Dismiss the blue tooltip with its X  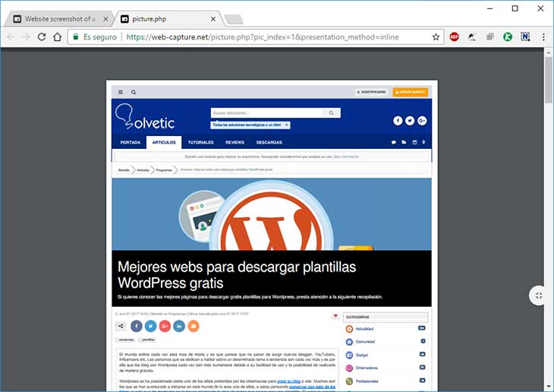click(x=287, y=125)
